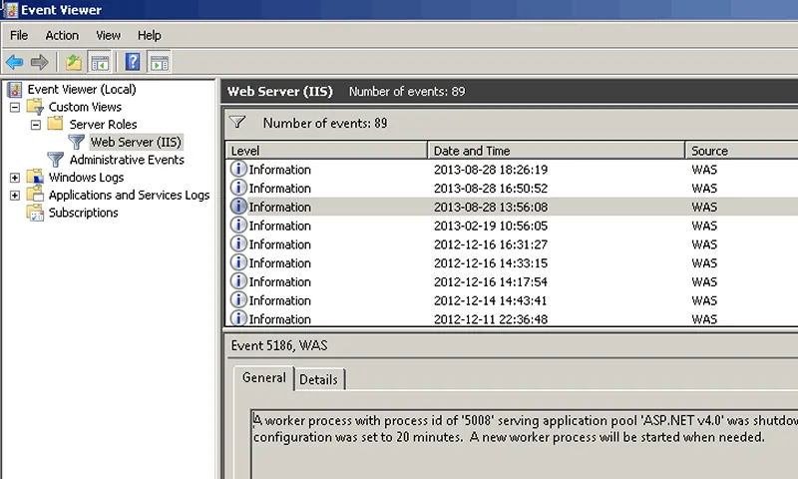The image size is (798, 479).
Task: Click date cell 2012-12-16 16:31:27
Action: pos(491,244)
